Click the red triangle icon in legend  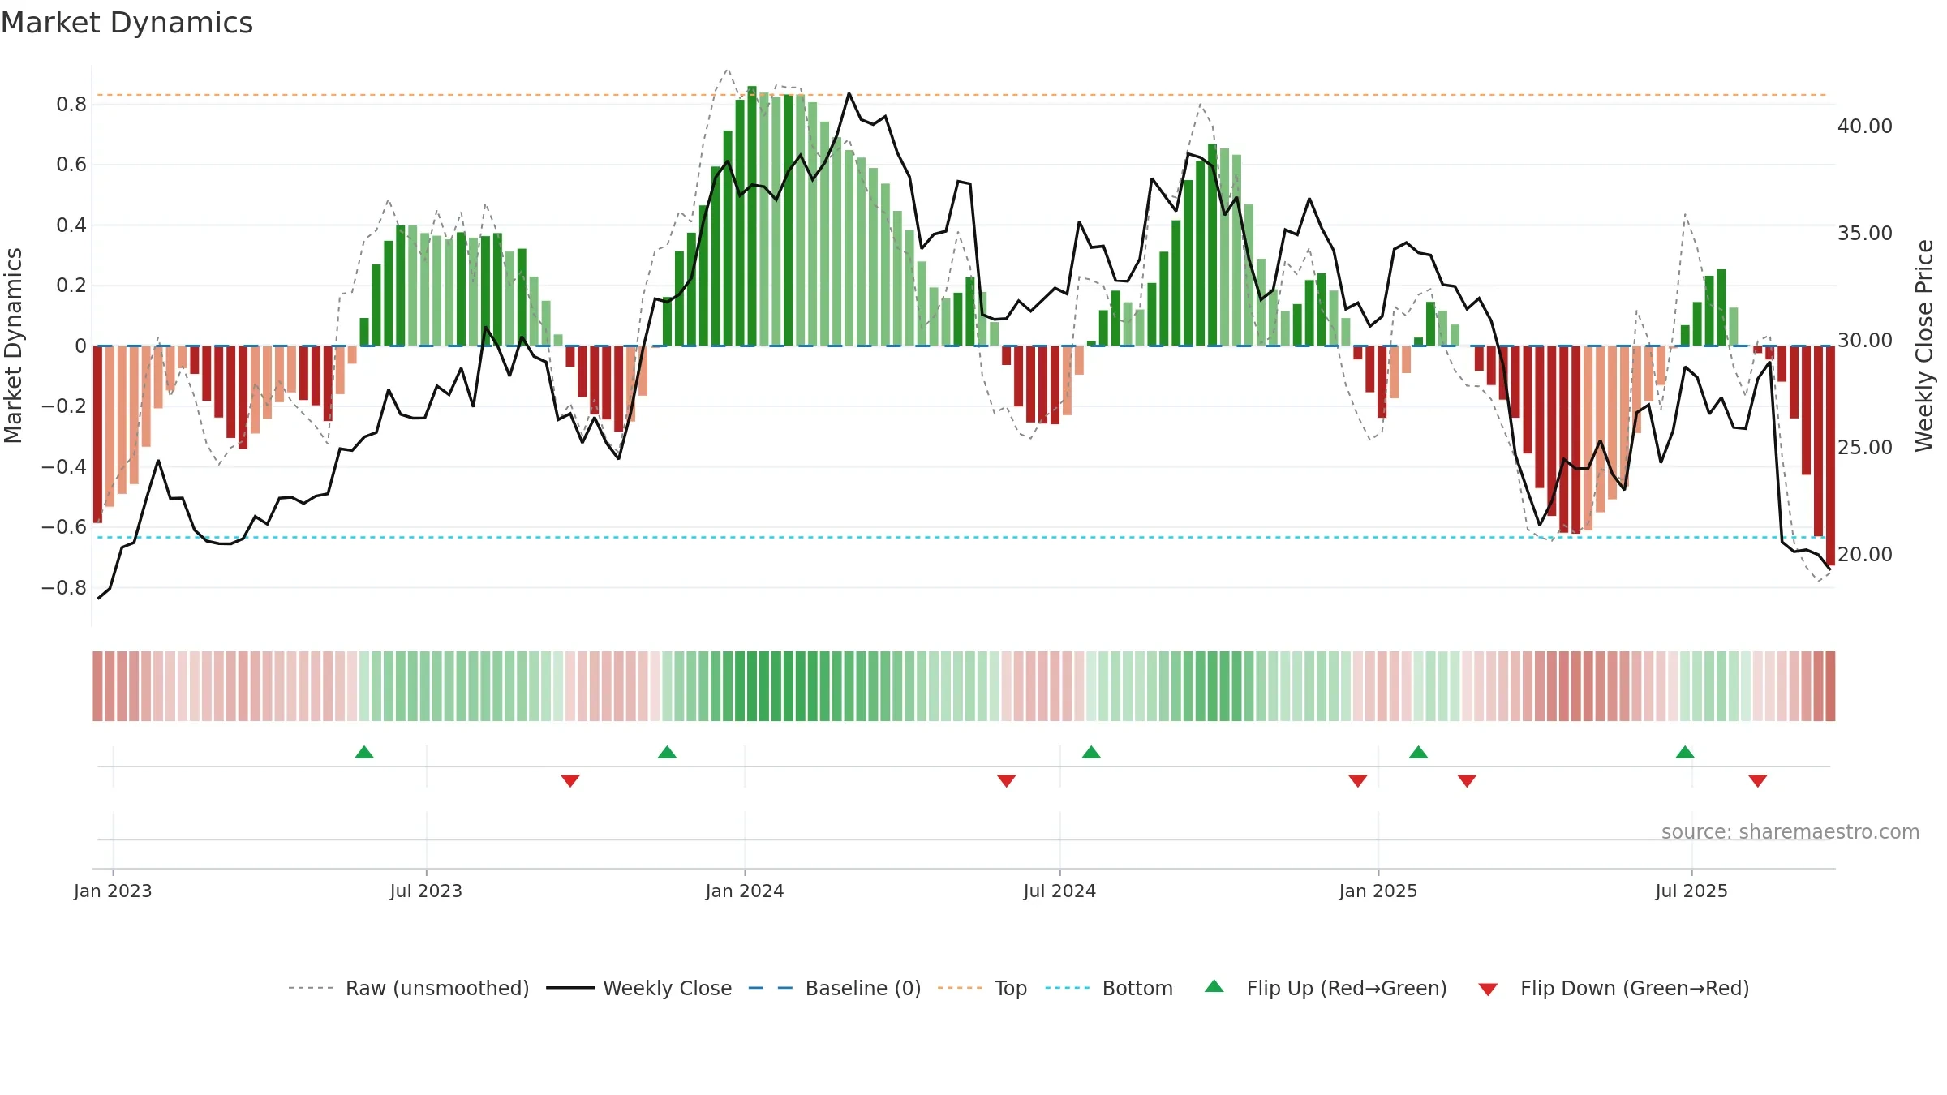1488,990
